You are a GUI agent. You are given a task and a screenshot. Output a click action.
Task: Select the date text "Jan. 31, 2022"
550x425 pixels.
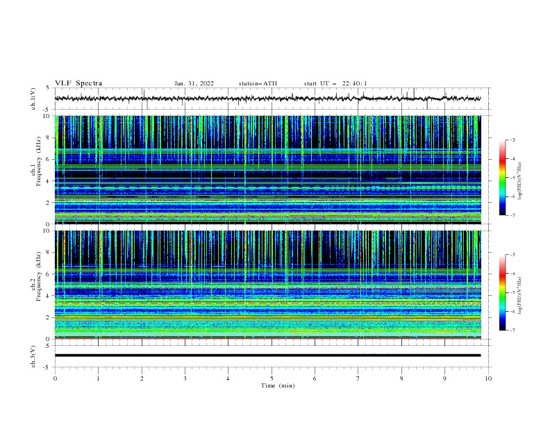pyautogui.click(x=194, y=83)
